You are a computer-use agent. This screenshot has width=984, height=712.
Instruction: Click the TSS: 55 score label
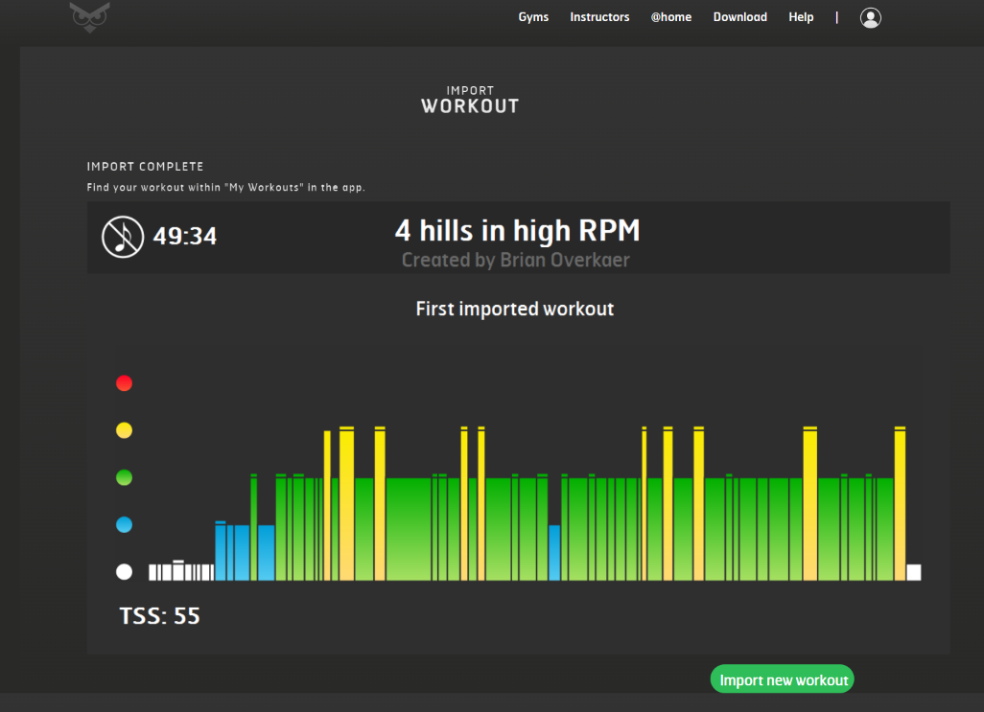point(159,615)
